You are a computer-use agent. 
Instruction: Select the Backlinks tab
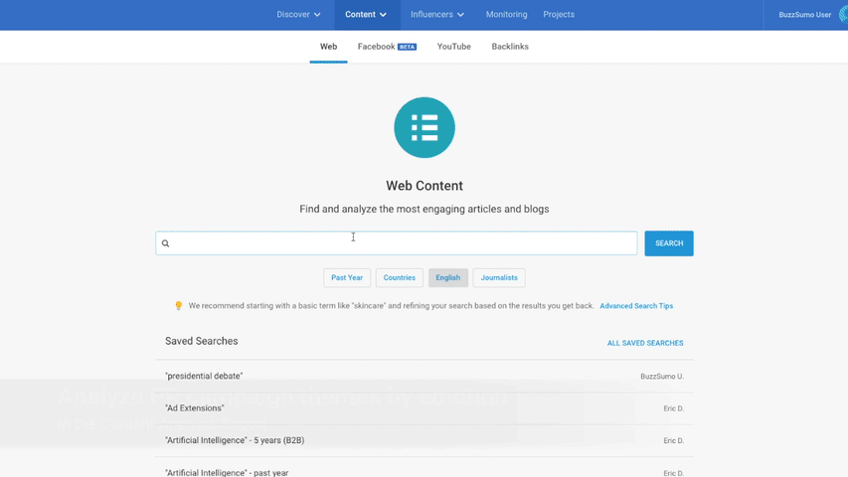click(x=510, y=47)
